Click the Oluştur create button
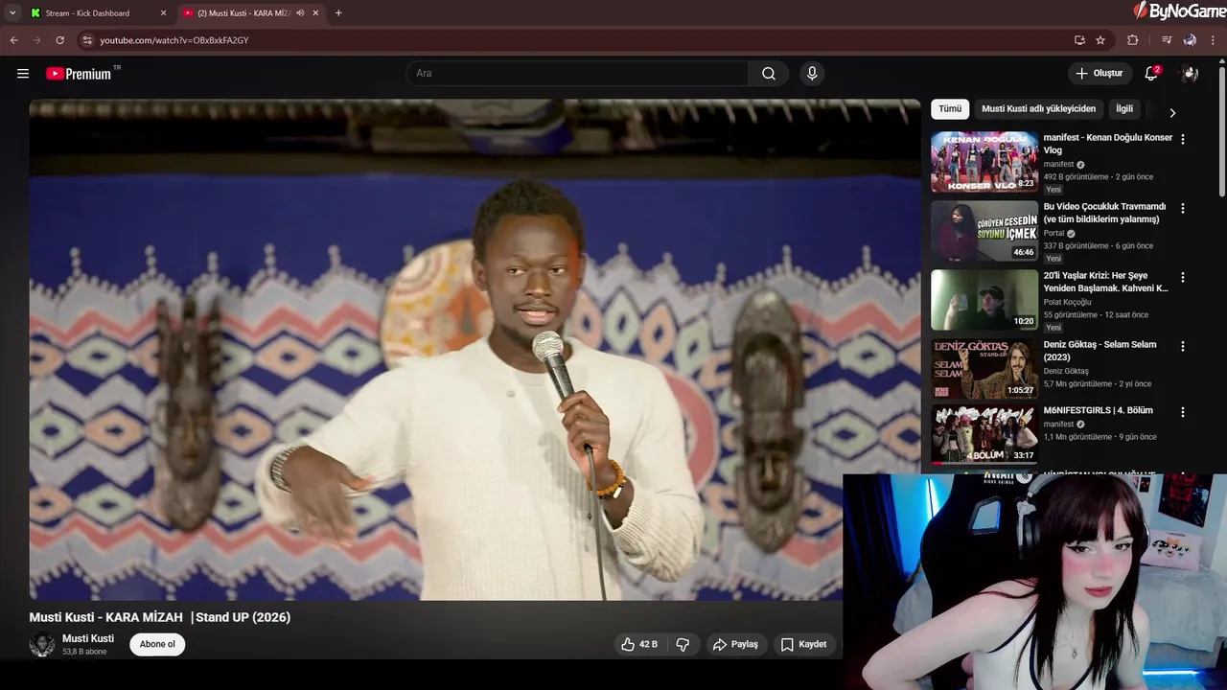The image size is (1227, 690). pos(1099,74)
